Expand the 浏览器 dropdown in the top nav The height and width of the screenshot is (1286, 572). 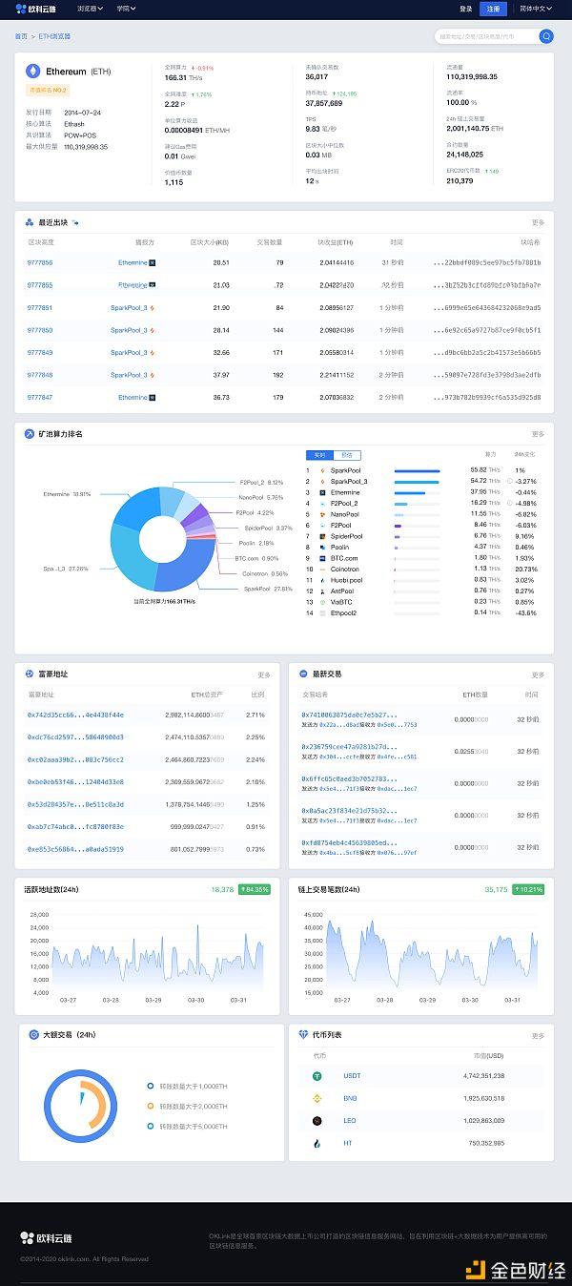pyautogui.click(x=92, y=9)
